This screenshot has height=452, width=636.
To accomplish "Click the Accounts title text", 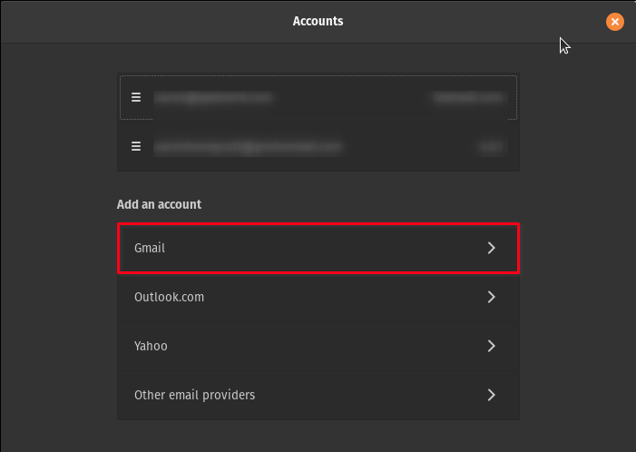I will 318,21.
